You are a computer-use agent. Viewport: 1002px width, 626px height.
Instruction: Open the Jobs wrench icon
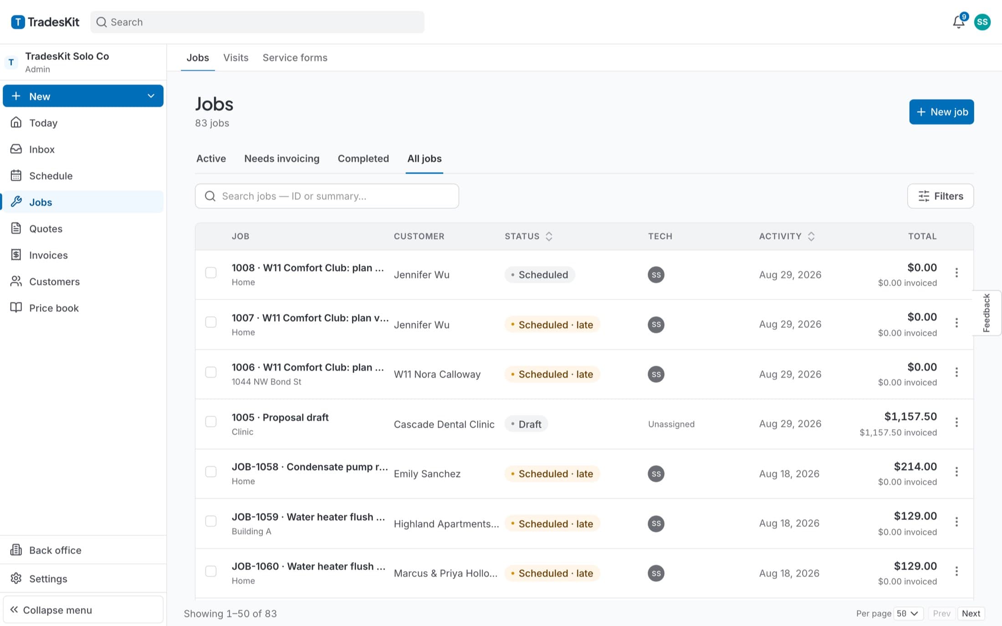16,202
